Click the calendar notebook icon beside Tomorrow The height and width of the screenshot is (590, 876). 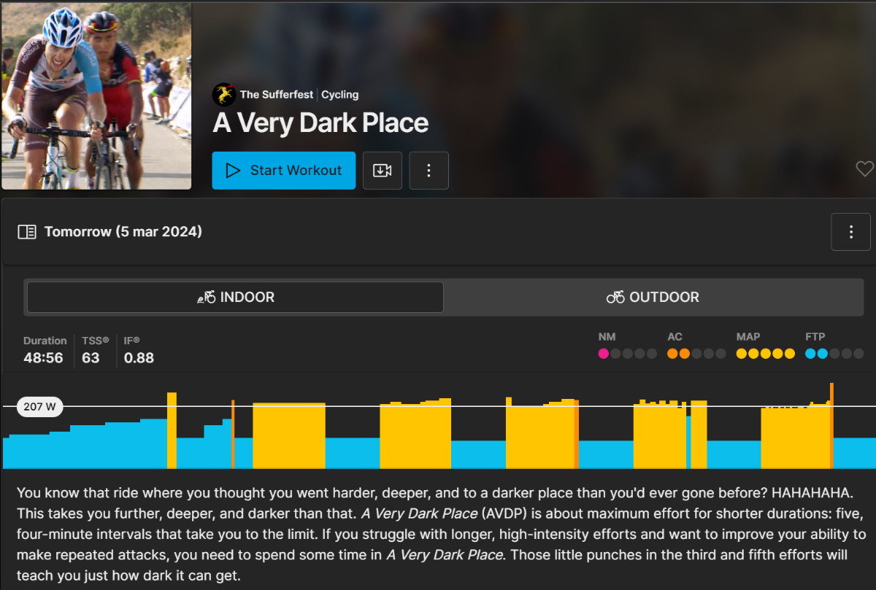click(27, 232)
